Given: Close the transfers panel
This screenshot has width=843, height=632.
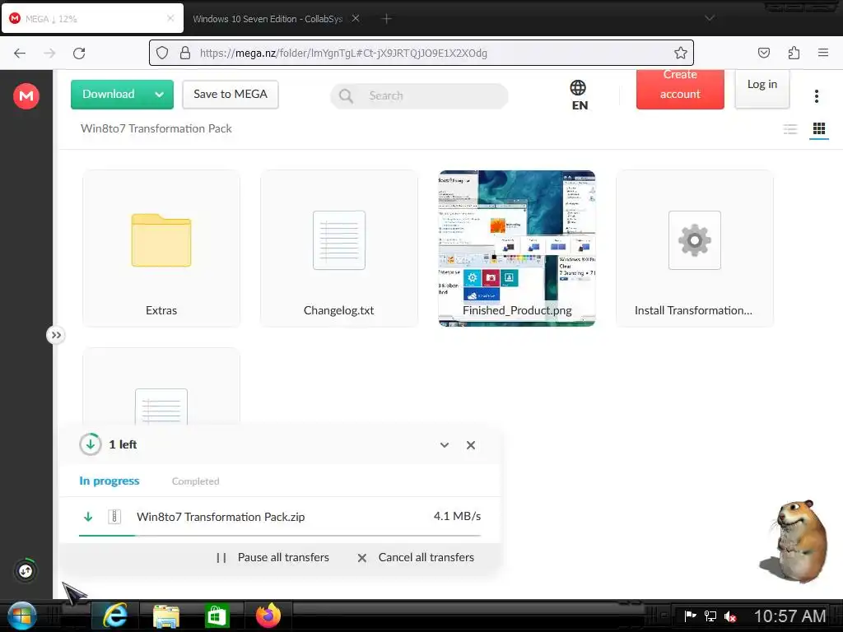Looking at the screenshot, I should tap(471, 445).
